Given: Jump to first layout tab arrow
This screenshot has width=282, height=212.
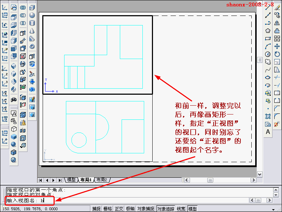Looking at the screenshot, I should click(x=41, y=180).
